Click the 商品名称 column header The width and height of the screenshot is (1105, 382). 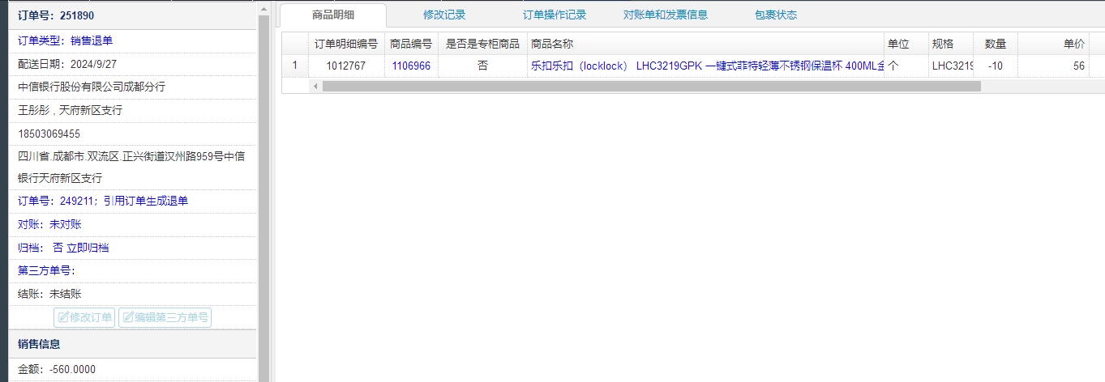coord(705,44)
